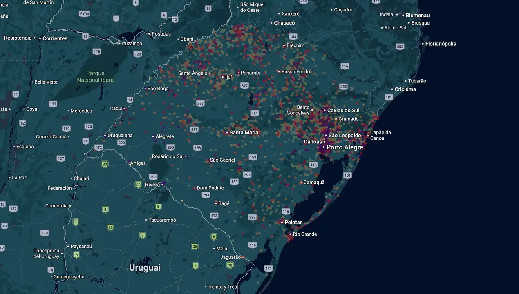Click the route 119 road shield
The image size is (519, 294).
[x=66, y=128]
